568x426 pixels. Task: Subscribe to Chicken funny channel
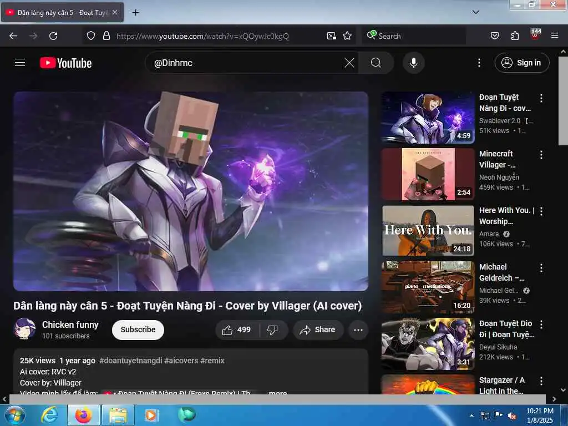pos(138,329)
